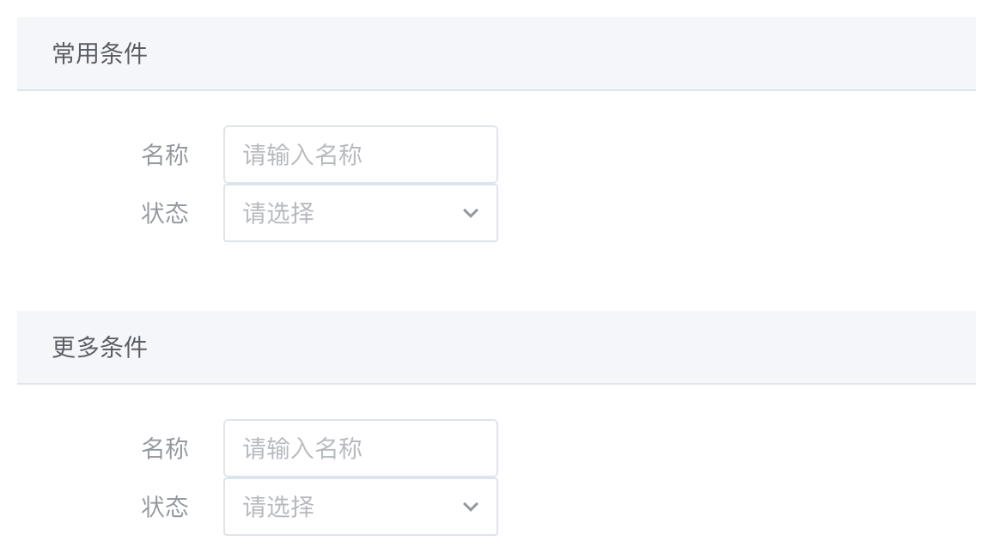Click the chevron arrow in 常用条件 状态 dropdown
Image resolution: width=993 pixels, height=553 pixels.
471,213
